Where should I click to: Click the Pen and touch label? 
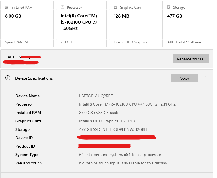(x=28, y=163)
